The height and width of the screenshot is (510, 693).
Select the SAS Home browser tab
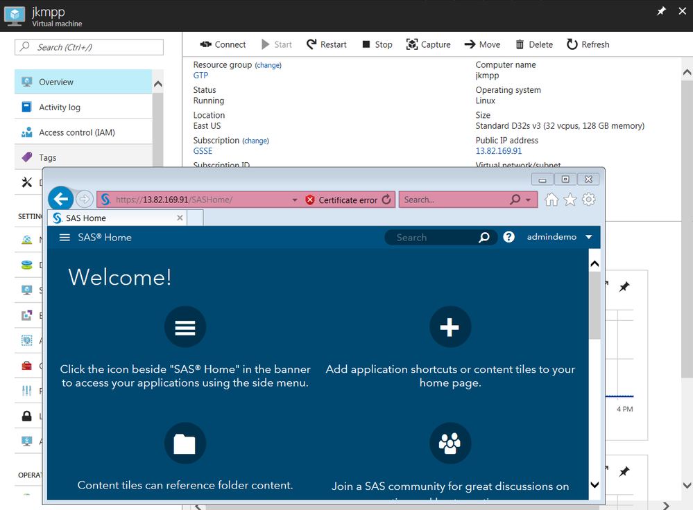click(x=117, y=218)
